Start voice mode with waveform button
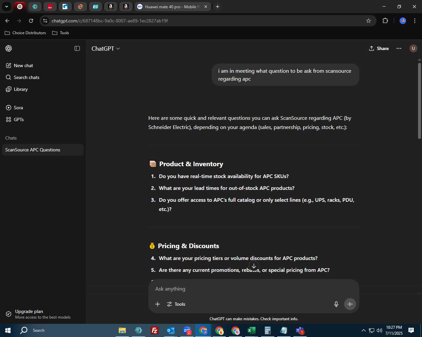Screen dimensions: 422x337 [x=350, y=304]
